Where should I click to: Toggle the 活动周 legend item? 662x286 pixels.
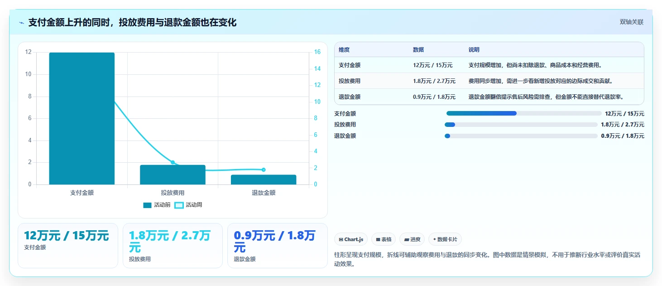click(x=188, y=205)
